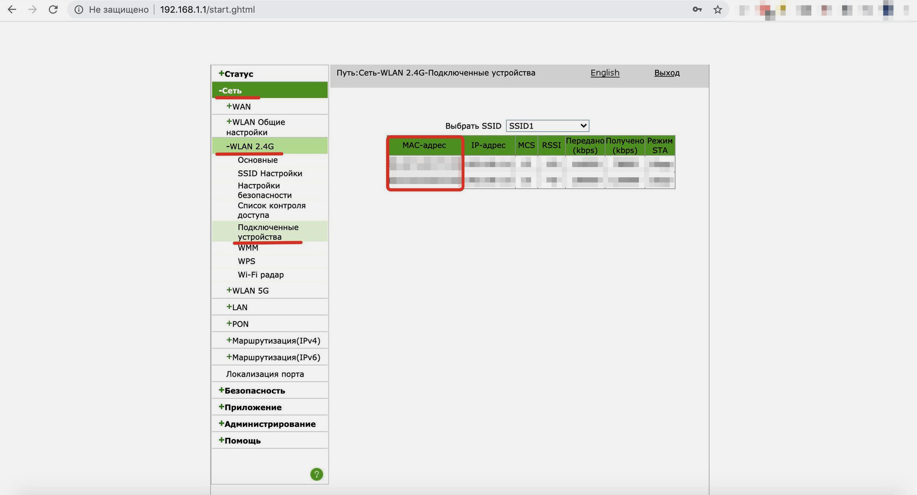Open Настройки безопасности menu item
This screenshot has width=917, height=495.
(x=264, y=190)
